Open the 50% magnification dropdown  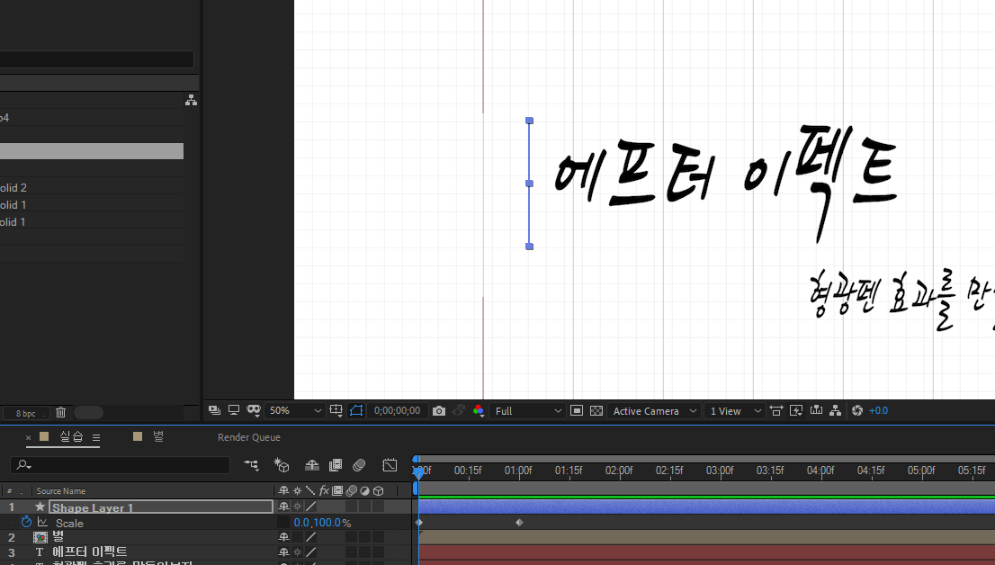(295, 411)
